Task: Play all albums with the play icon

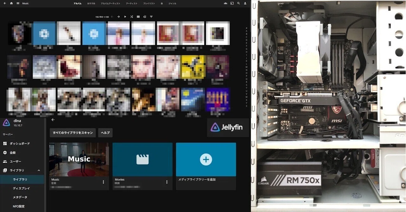Action: [x=125, y=16]
